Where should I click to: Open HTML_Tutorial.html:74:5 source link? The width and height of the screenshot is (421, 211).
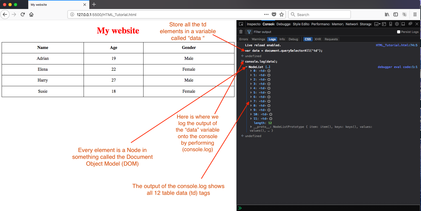[396, 45]
